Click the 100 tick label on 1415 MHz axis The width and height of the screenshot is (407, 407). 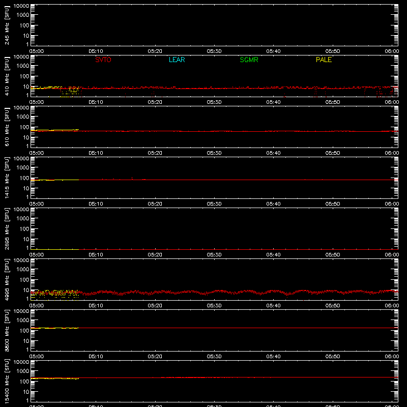(x=24, y=178)
